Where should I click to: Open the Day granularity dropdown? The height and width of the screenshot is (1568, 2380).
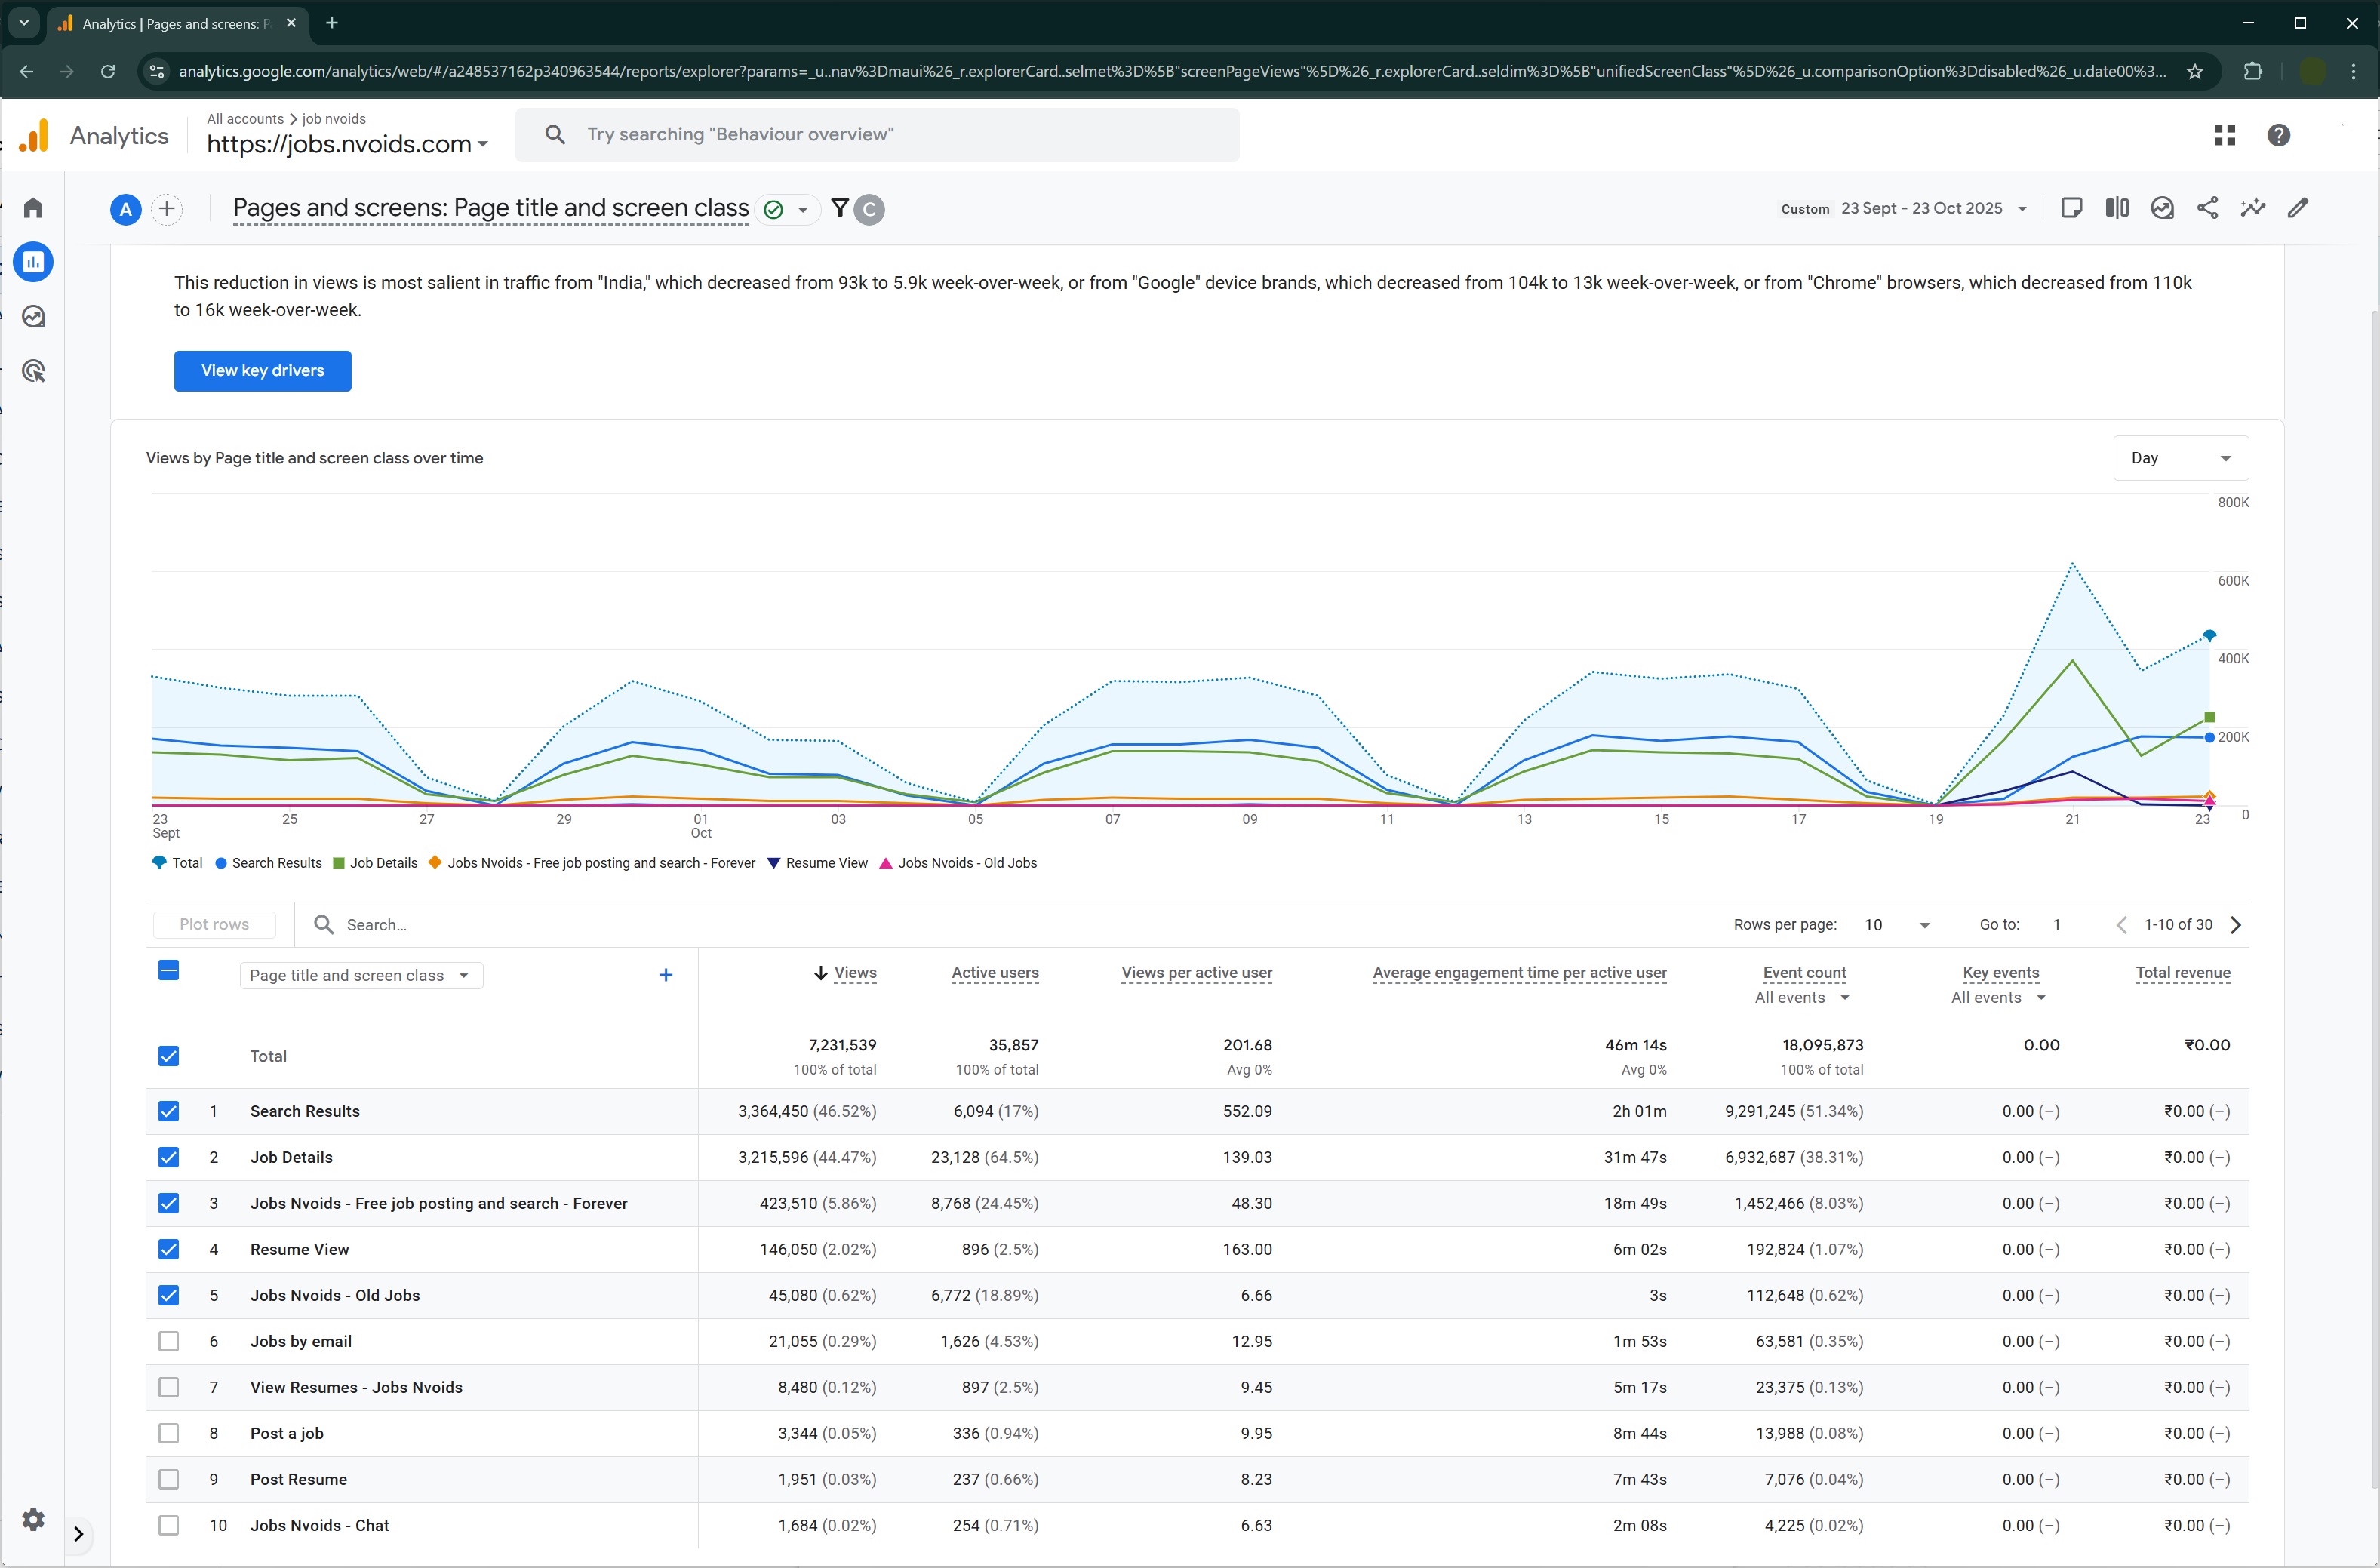coord(2180,458)
